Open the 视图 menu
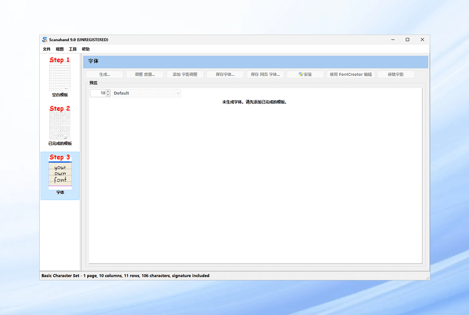The height and width of the screenshot is (315, 469). (60, 49)
